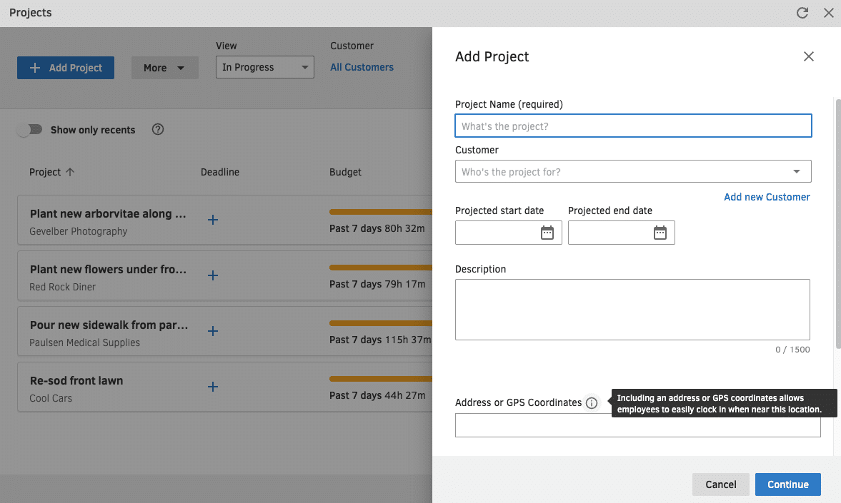841x503 pixels.
Task: Expand the More menu button
Action: pyautogui.click(x=164, y=68)
